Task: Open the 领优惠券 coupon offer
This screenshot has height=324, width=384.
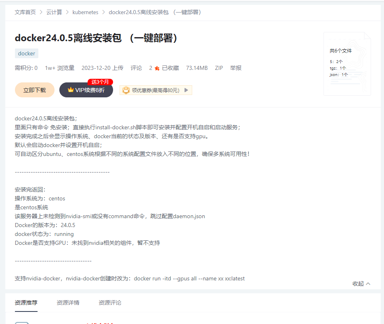Action: 155,90
